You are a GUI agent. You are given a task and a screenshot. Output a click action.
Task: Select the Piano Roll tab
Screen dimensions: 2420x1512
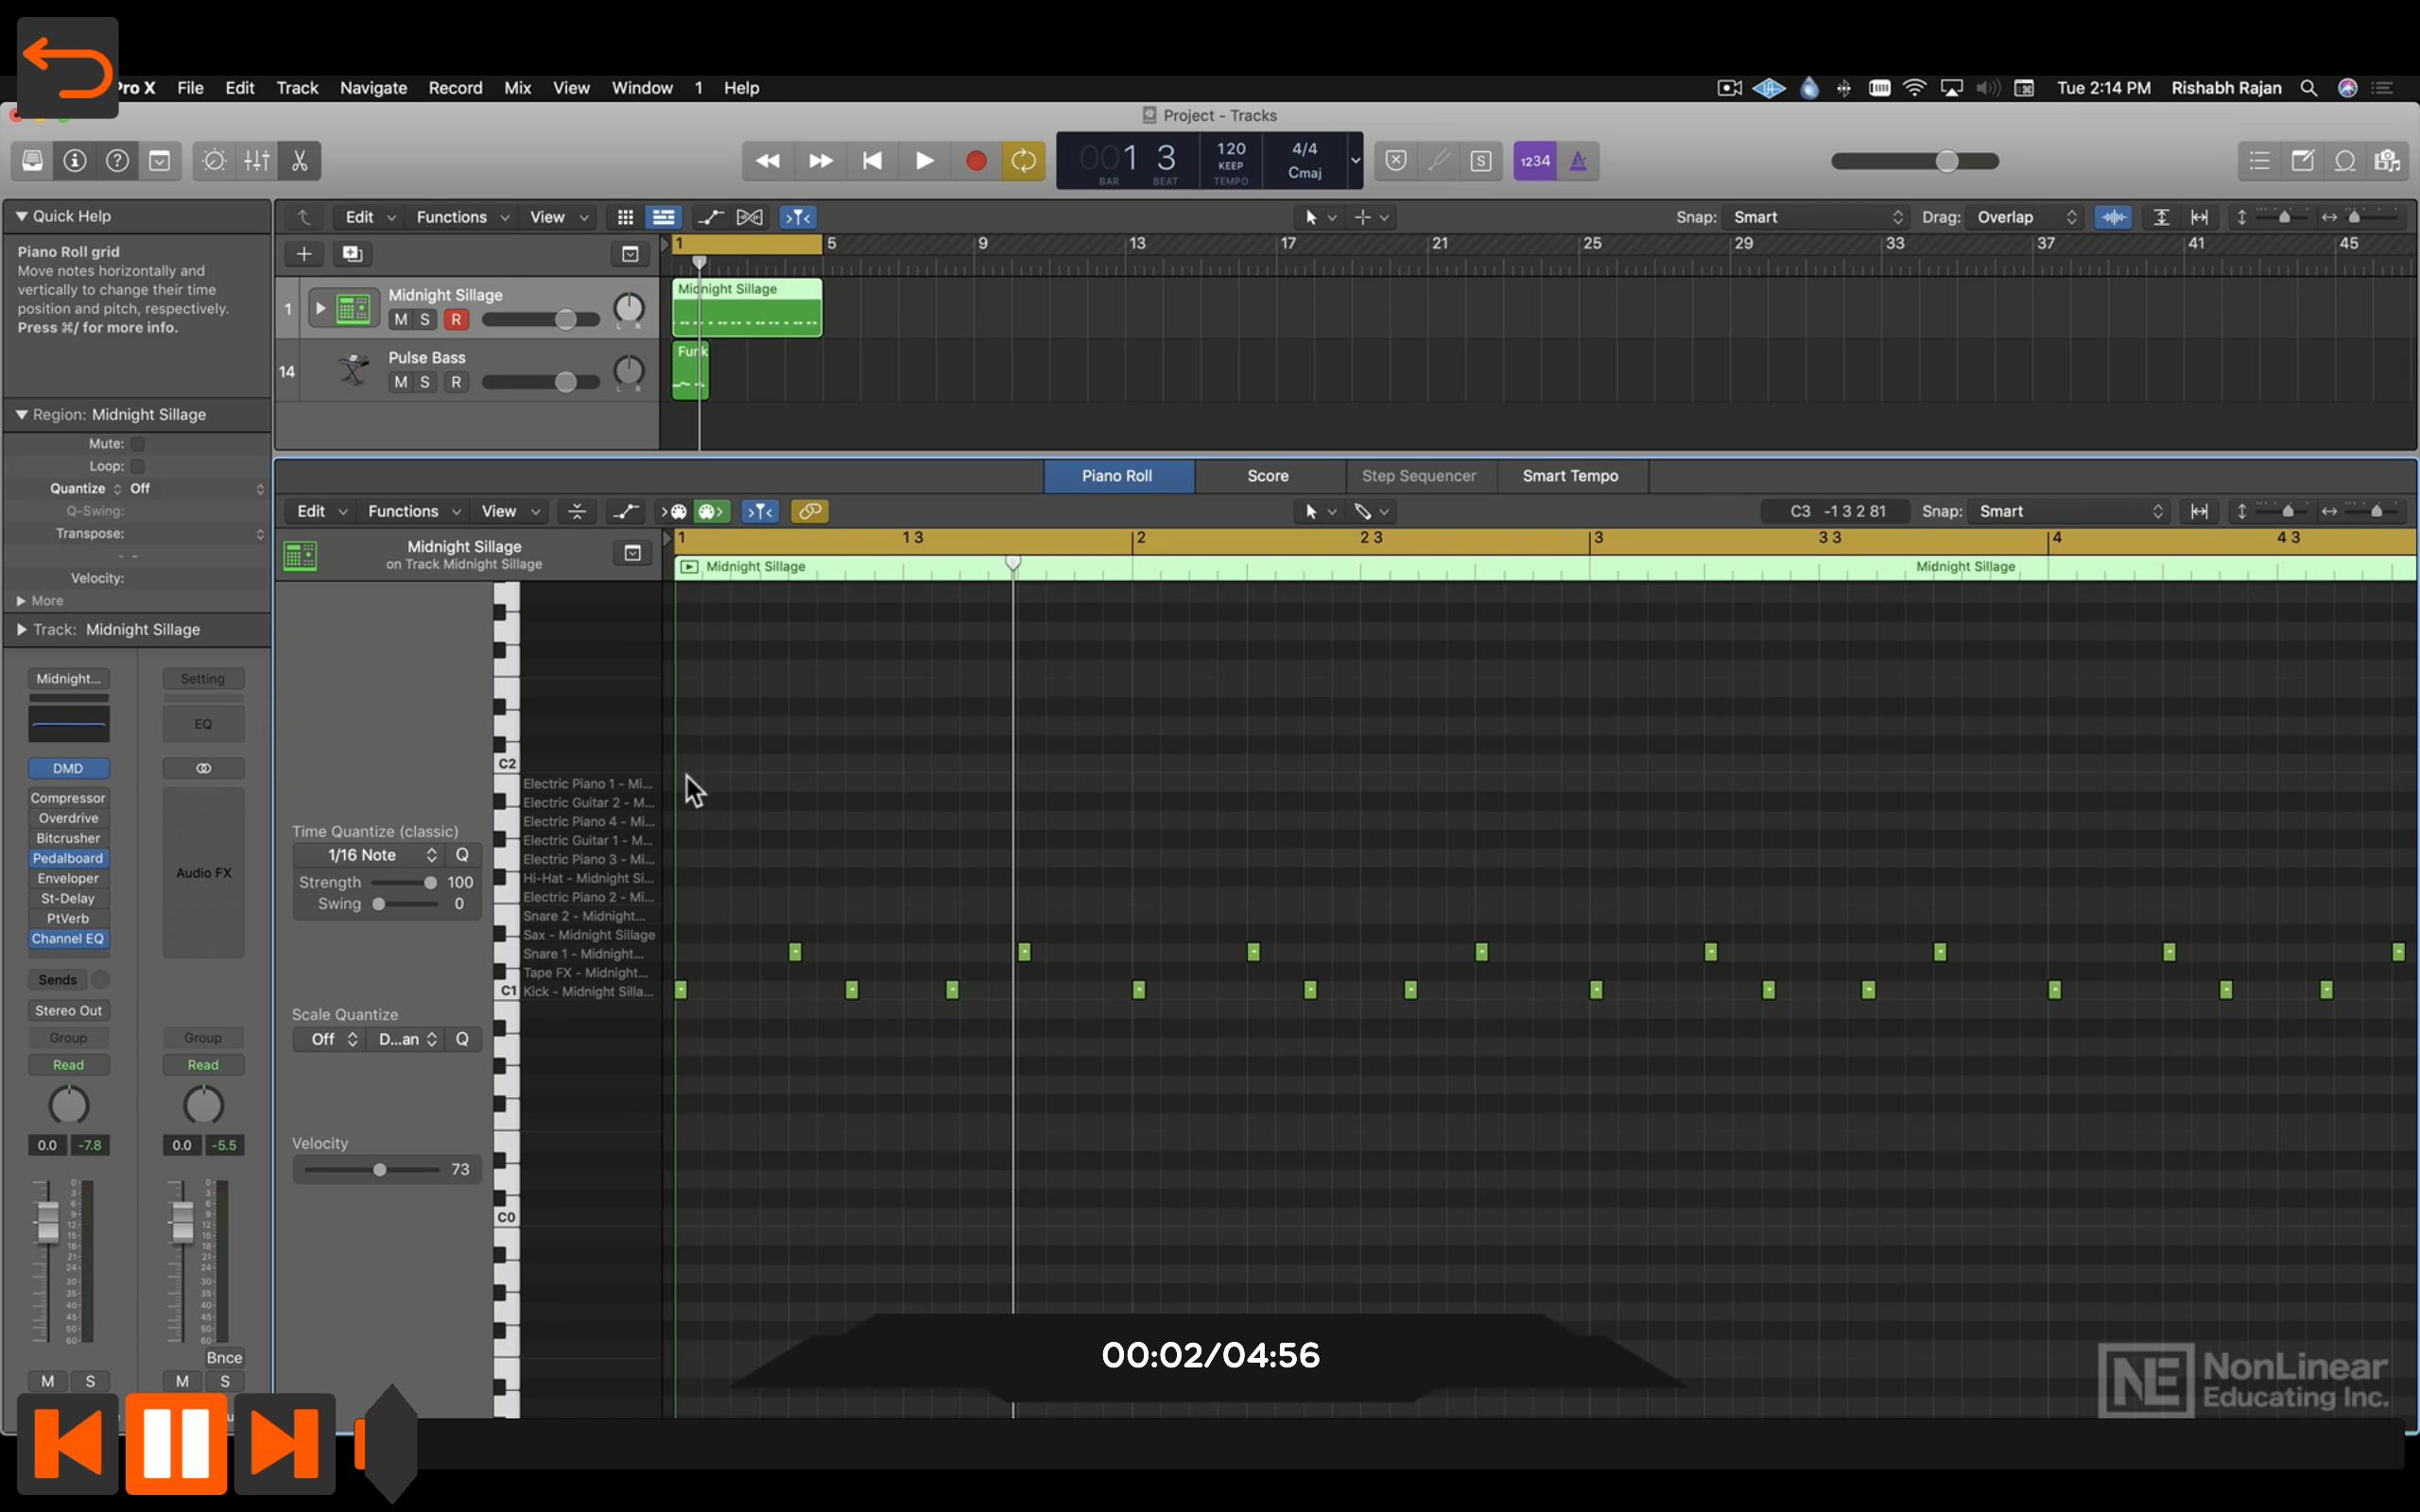[1117, 476]
